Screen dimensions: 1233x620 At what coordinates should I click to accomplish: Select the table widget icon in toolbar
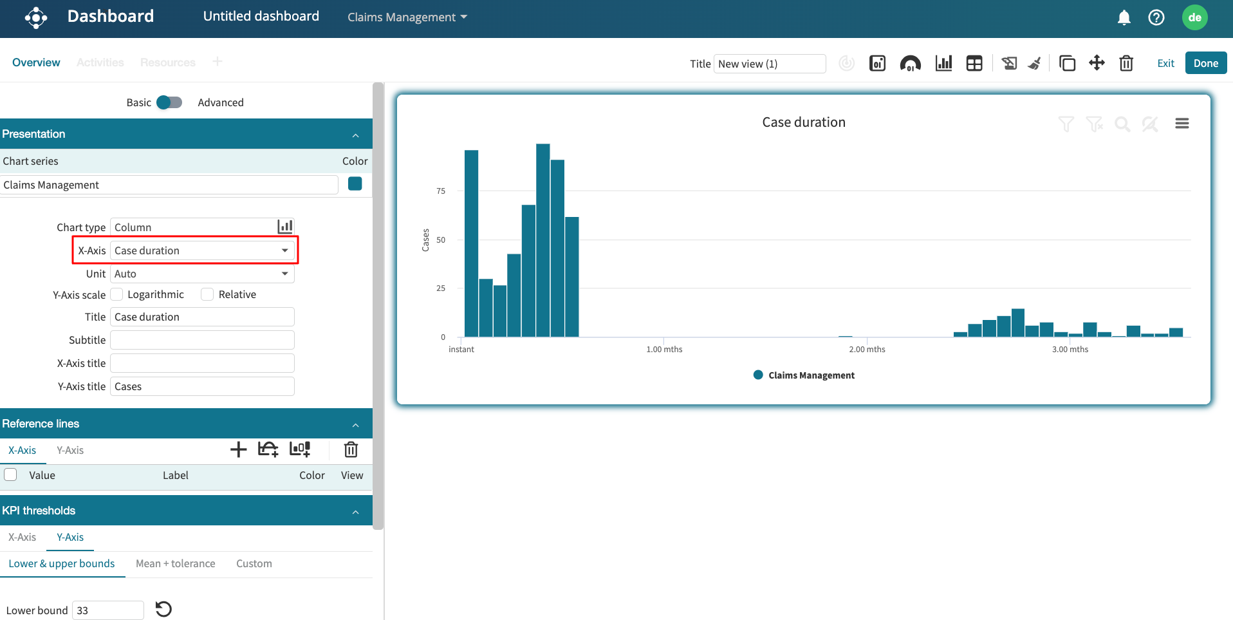[974, 63]
